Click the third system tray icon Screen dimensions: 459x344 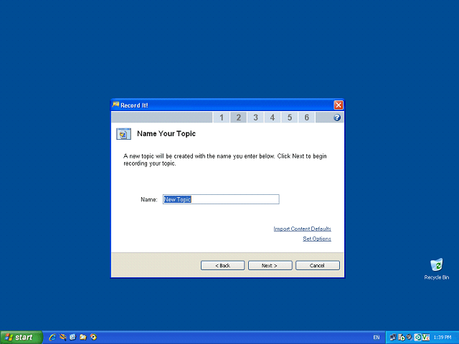[x=410, y=338]
